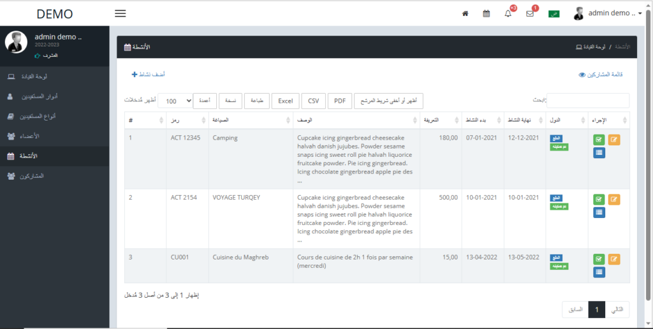Click blue status badge in VOYAGE TURQEY row
Viewport: 653px width, 329px height.
(556, 198)
